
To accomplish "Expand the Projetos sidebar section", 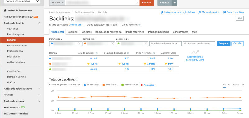I will pyautogui.click(x=40, y=95).
